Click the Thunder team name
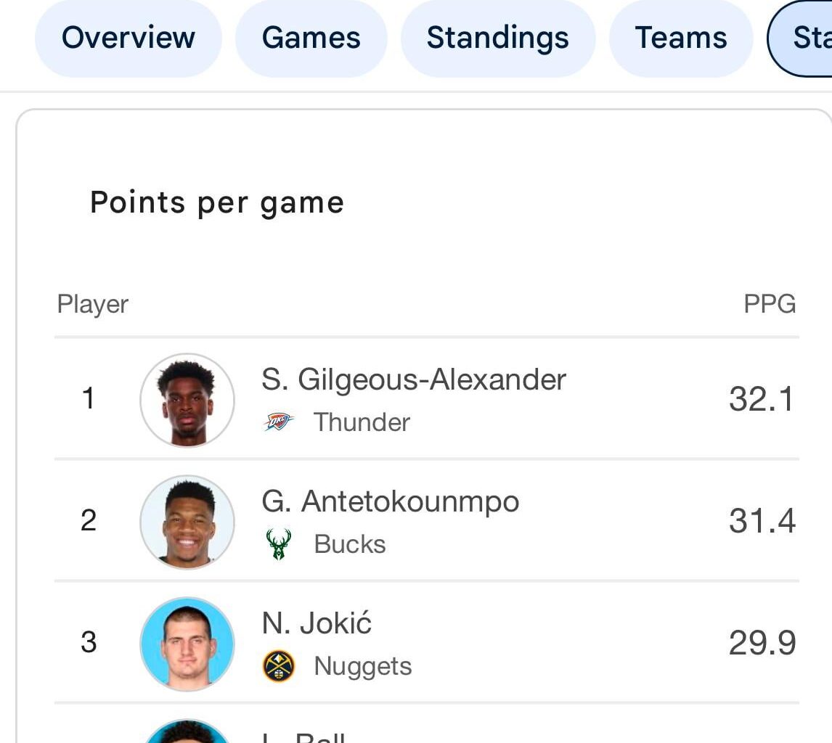 [x=362, y=422]
